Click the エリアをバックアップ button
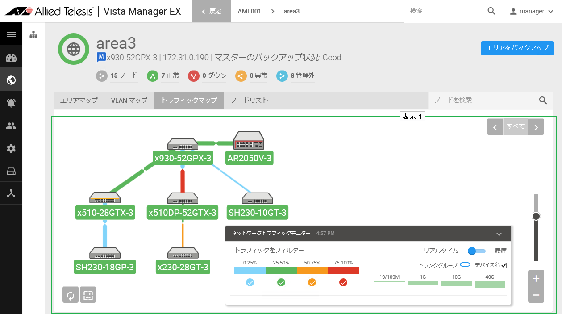 [x=517, y=48]
